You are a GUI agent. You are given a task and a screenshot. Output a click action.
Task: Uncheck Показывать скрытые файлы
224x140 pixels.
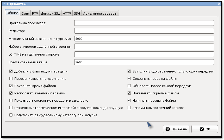click(129, 93)
